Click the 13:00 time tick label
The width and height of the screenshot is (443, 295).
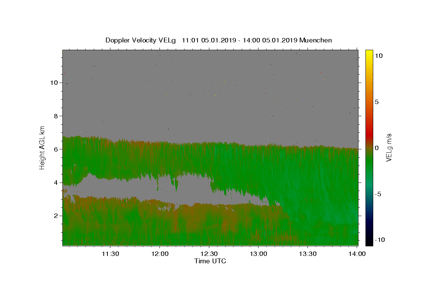tap(258, 254)
